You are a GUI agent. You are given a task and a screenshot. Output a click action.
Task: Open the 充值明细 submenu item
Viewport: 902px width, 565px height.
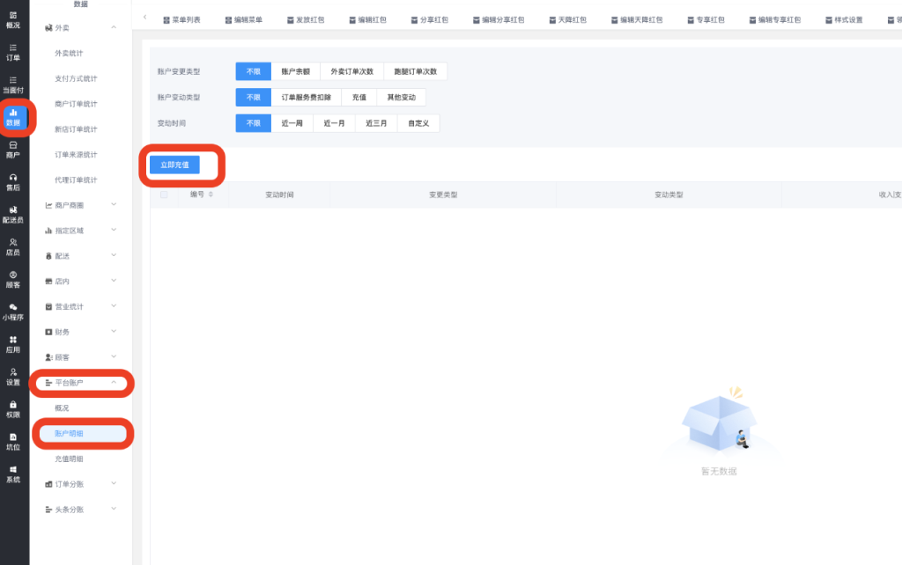69,459
